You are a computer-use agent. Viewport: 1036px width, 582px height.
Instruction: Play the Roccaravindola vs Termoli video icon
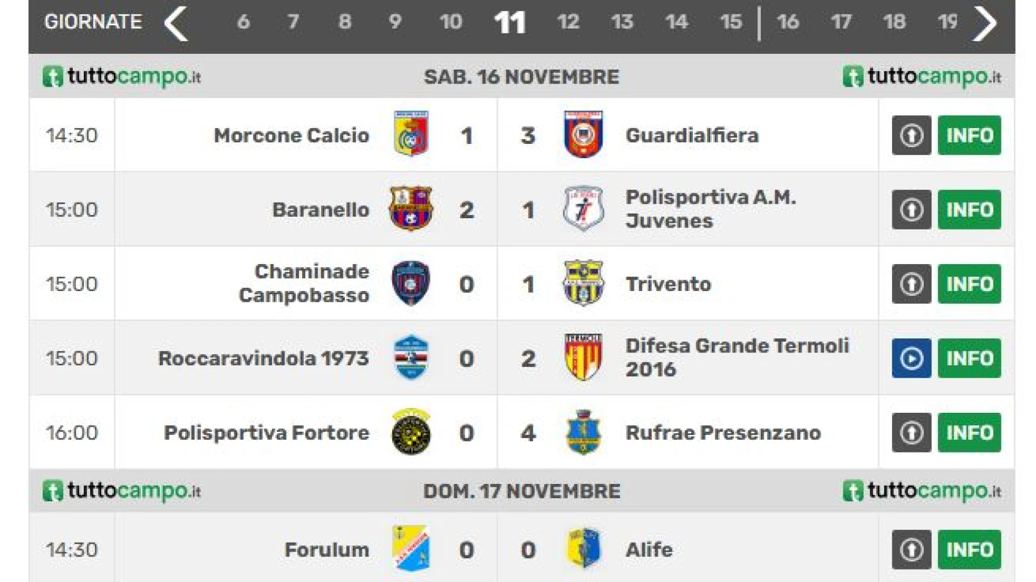pos(911,358)
